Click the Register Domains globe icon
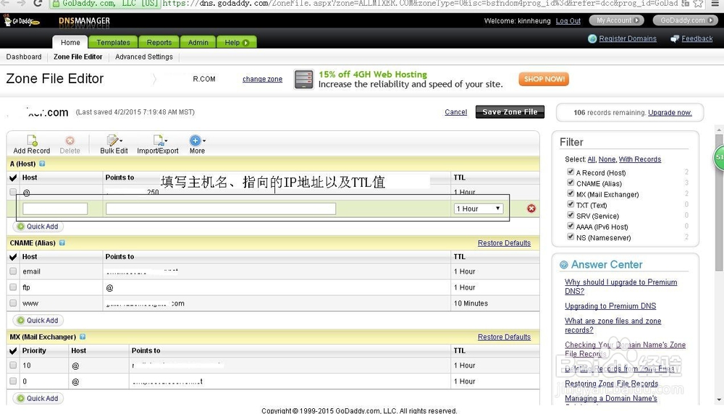The image size is (724, 414). click(x=592, y=39)
